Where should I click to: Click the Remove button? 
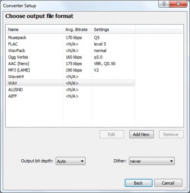(171, 134)
